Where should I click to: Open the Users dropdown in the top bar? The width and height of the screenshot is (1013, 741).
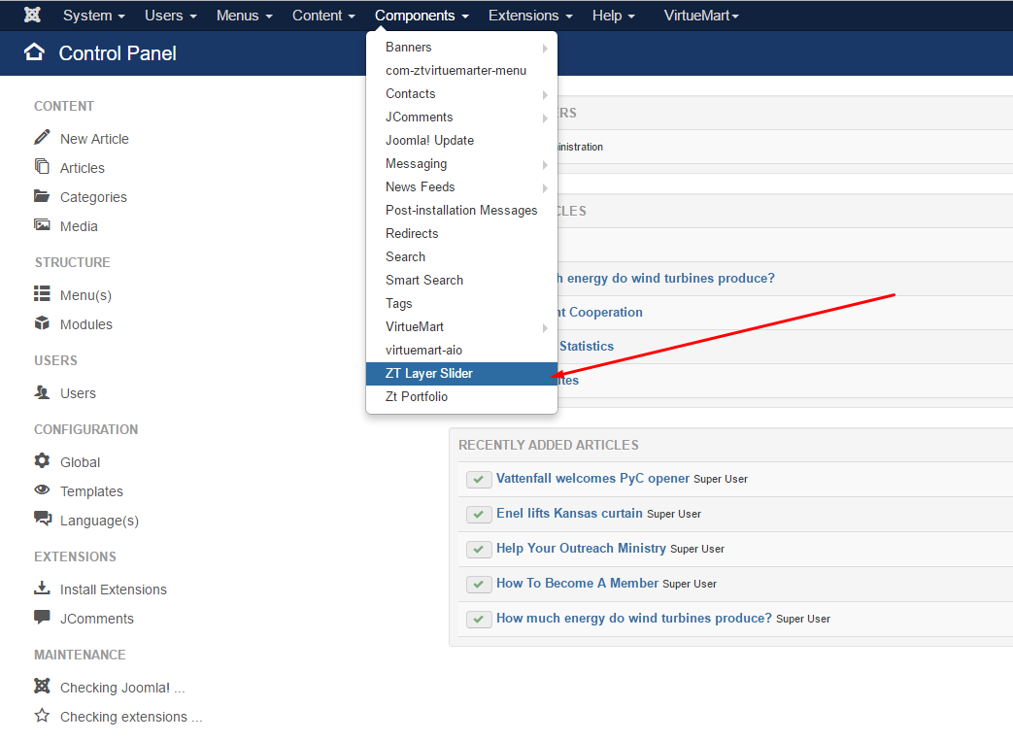pos(171,16)
